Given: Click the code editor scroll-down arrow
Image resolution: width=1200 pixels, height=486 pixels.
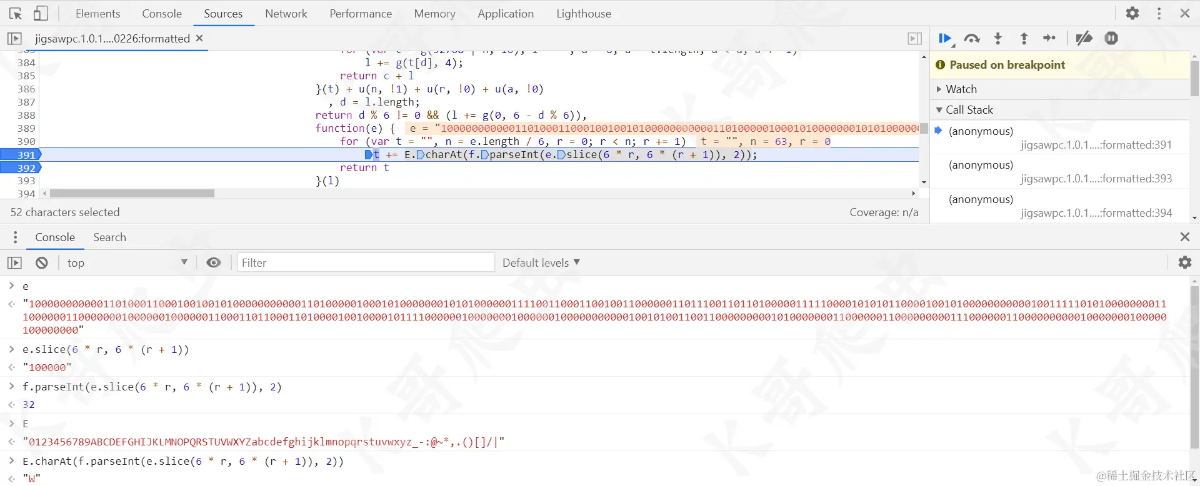Looking at the screenshot, I should coord(924,182).
